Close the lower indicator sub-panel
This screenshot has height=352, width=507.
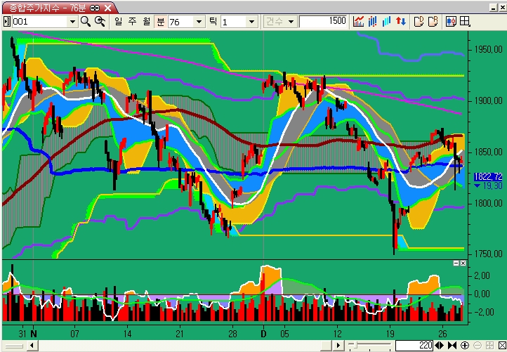(x=463, y=263)
